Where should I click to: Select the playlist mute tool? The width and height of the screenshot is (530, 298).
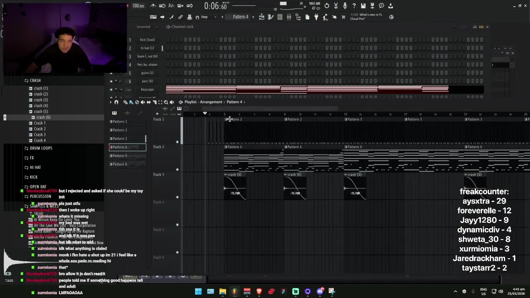pyautogui.click(x=143, y=102)
